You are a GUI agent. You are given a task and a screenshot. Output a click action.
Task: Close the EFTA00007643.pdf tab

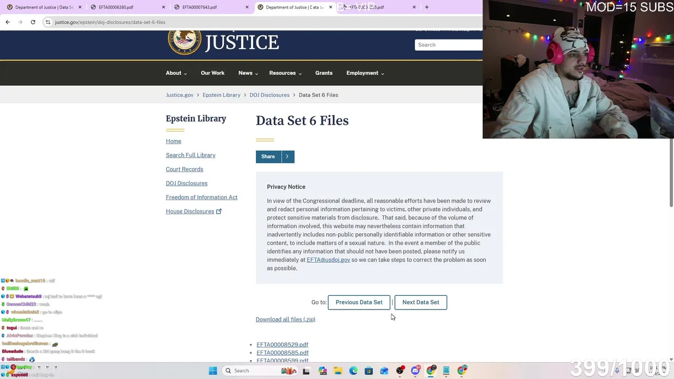click(247, 7)
